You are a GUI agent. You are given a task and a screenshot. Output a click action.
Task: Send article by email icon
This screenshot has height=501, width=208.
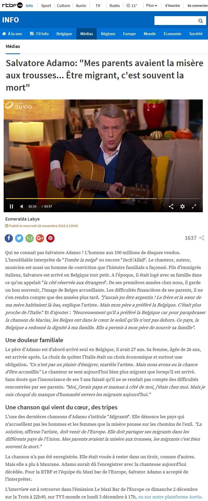(x=30, y=238)
